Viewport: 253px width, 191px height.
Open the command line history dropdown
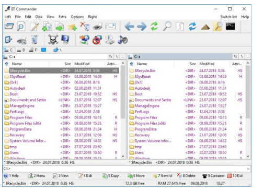248,169
